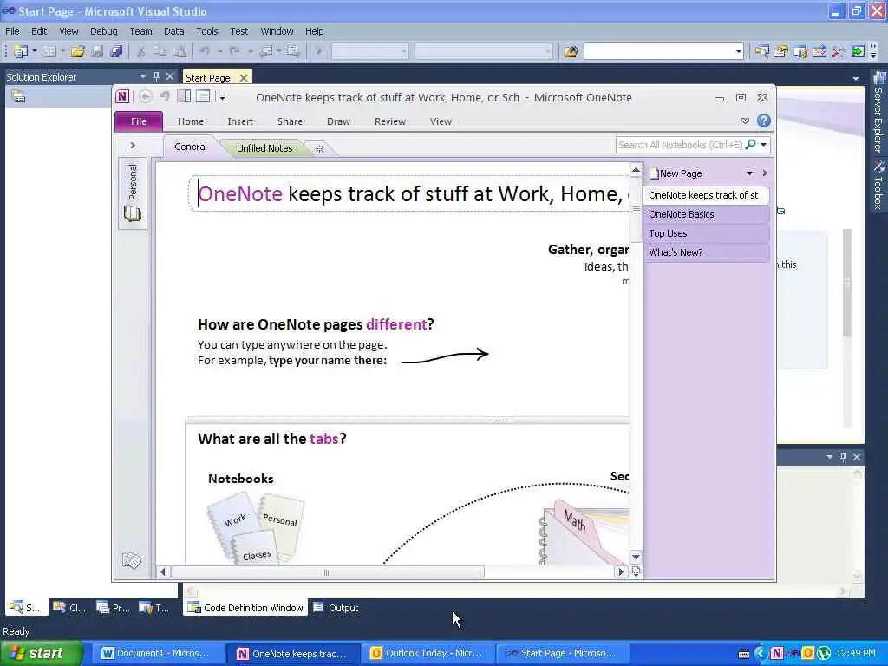Open the What's New? page
Viewport: 888px width, 666px height.
tap(706, 252)
